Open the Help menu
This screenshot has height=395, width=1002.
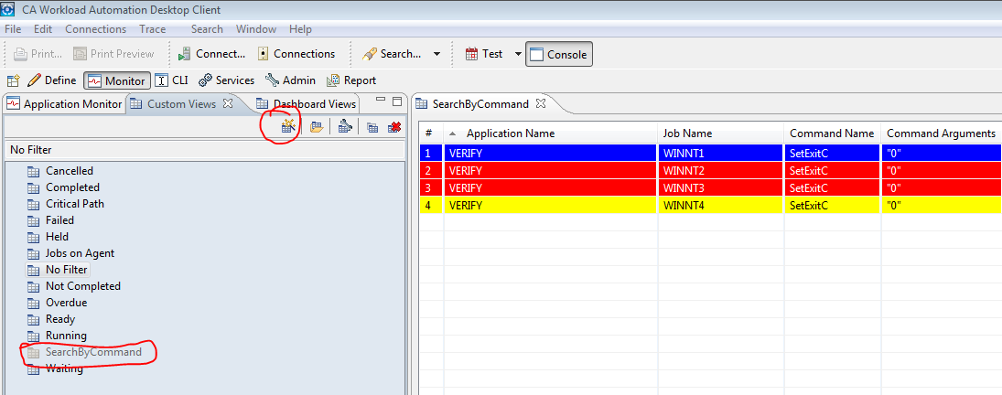[x=300, y=29]
